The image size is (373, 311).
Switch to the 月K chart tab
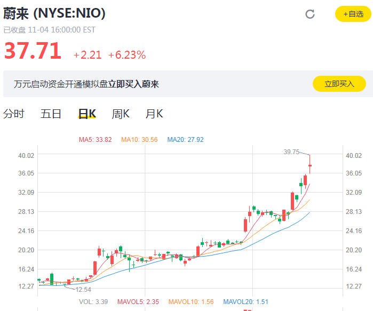coord(154,114)
